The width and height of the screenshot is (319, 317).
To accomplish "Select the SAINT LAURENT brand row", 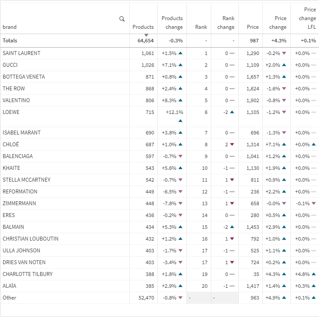I will [x=159, y=53].
